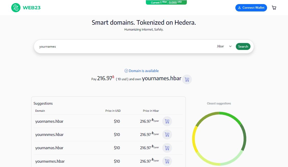Select yournnmes.hbar domain name
The width and height of the screenshot is (288, 167).
point(49,135)
